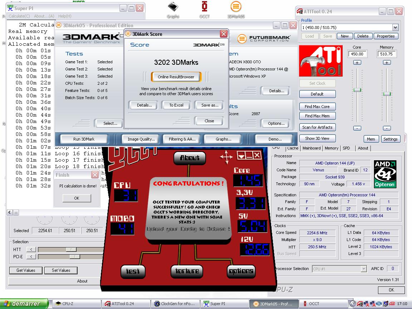Click Save as... in the 3DMark Score dialog
Screen dimensions: 412x309
click(210, 105)
